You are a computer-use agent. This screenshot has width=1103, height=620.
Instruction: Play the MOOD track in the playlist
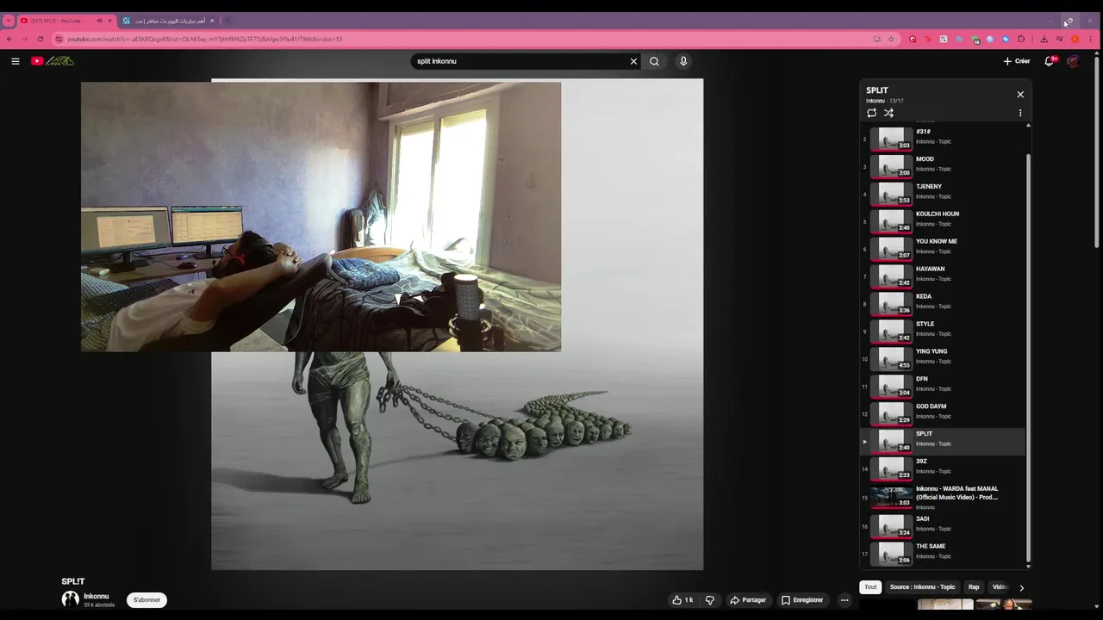pos(944,165)
